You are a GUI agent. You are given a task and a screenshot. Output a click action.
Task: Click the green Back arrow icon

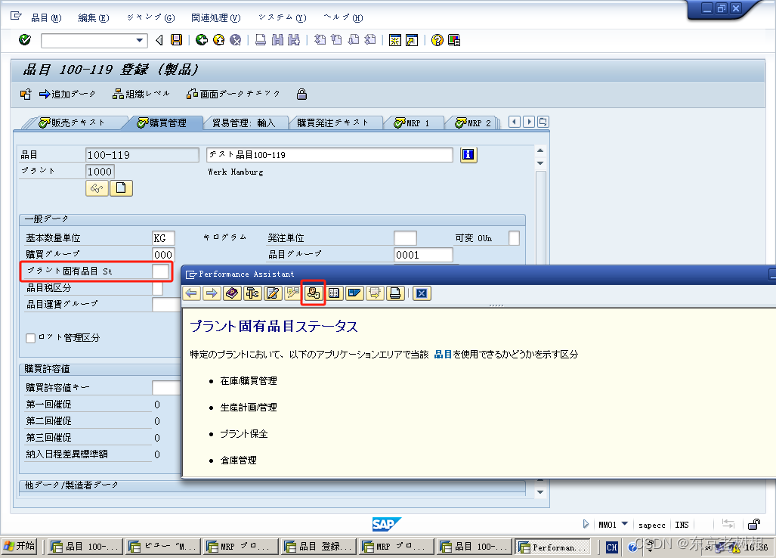[202, 39]
